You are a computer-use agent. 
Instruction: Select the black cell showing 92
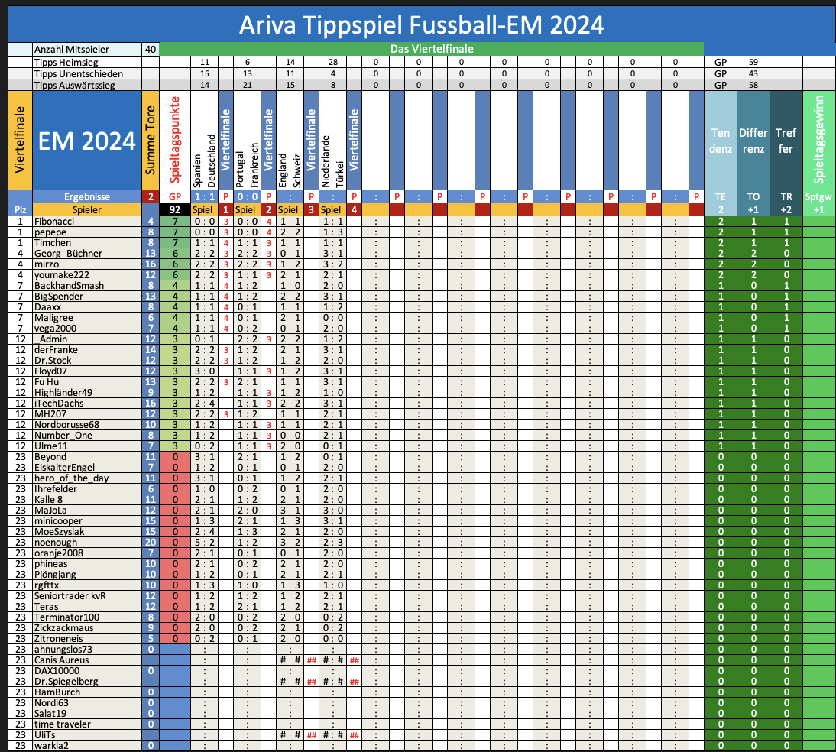(175, 209)
